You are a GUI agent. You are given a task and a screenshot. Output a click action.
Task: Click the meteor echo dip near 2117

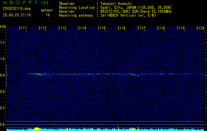point(137,75)
